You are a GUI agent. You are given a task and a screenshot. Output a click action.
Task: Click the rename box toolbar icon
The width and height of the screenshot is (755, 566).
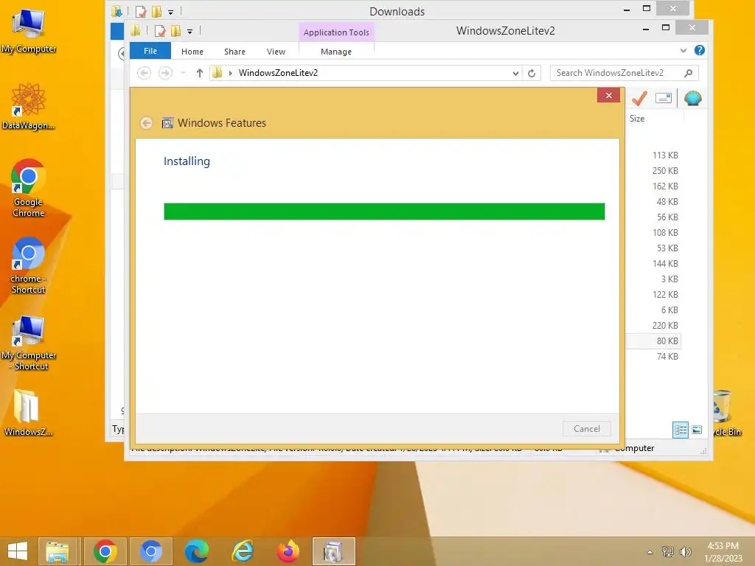pyautogui.click(x=664, y=99)
